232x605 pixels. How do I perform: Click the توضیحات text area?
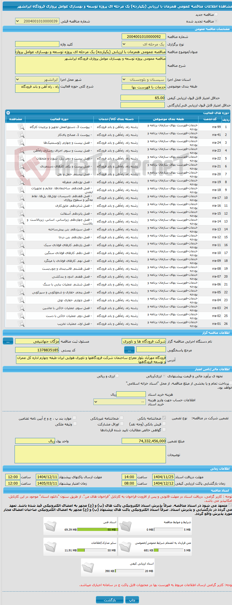[x=90, y=454]
